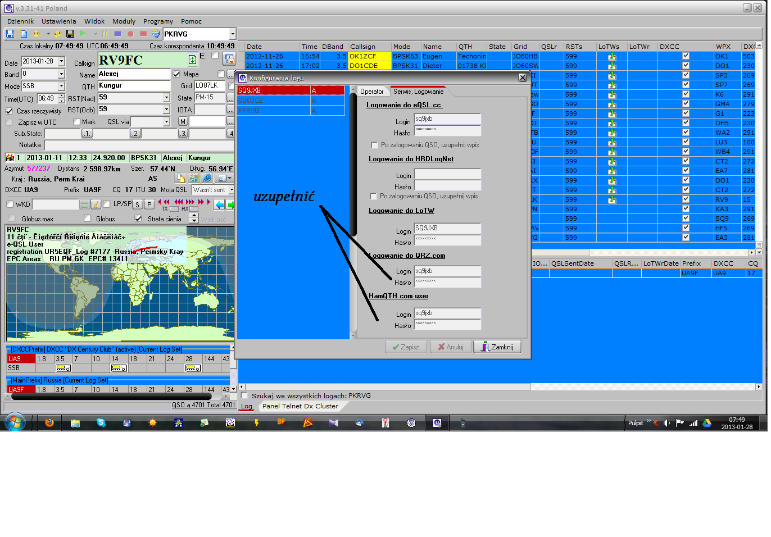
Task: Click the blue left arrow icon
Action: (x=219, y=204)
